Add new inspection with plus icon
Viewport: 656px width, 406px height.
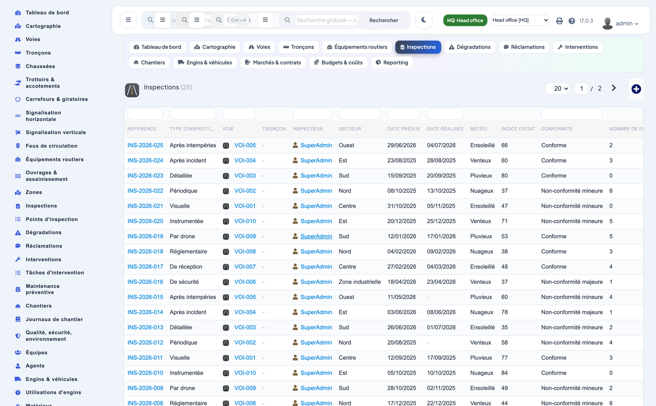click(636, 89)
